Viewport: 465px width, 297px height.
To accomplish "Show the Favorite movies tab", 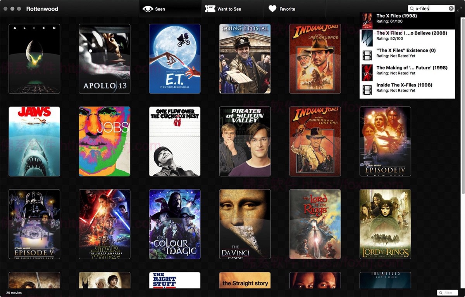I will [x=282, y=9].
